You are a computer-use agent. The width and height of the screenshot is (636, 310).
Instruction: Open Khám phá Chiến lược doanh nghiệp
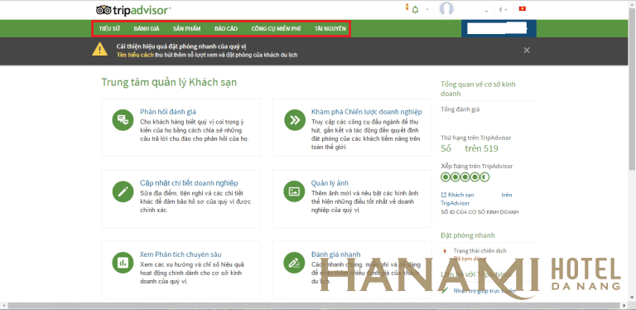pos(367,112)
